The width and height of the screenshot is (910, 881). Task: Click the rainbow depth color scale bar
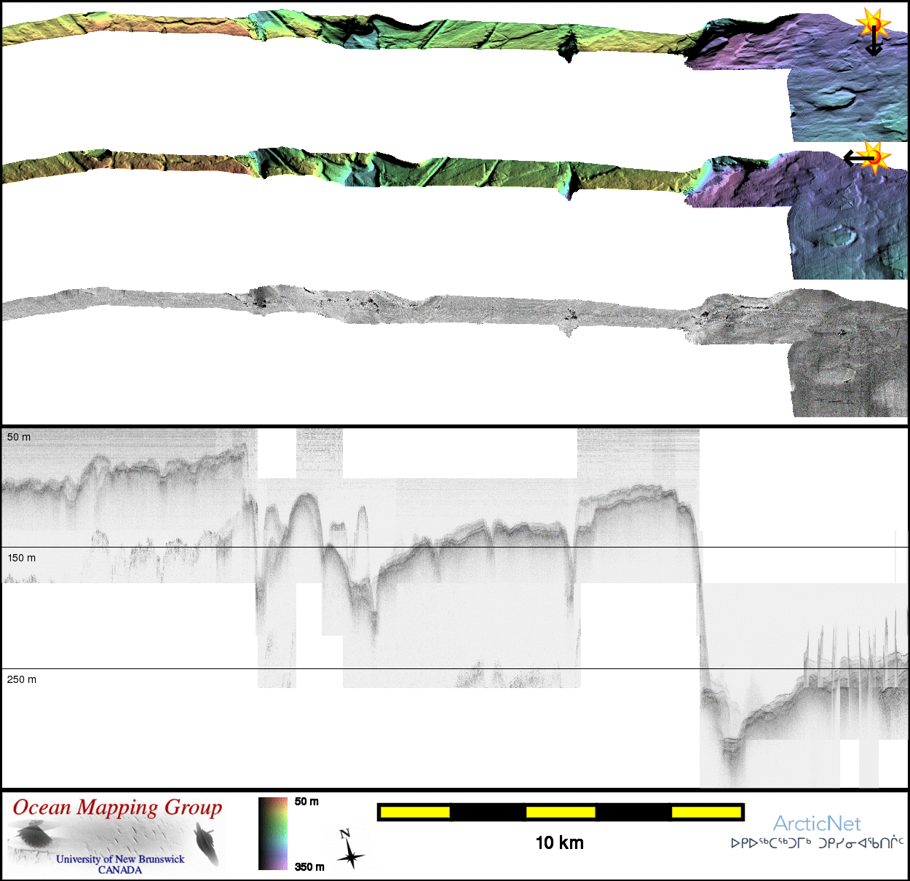tap(273, 834)
